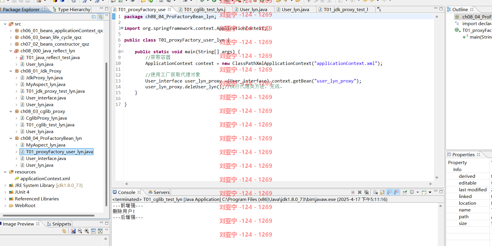Click Zoom In in Image Preview
The width and height of the screenshot is (492, 246).
87,231
